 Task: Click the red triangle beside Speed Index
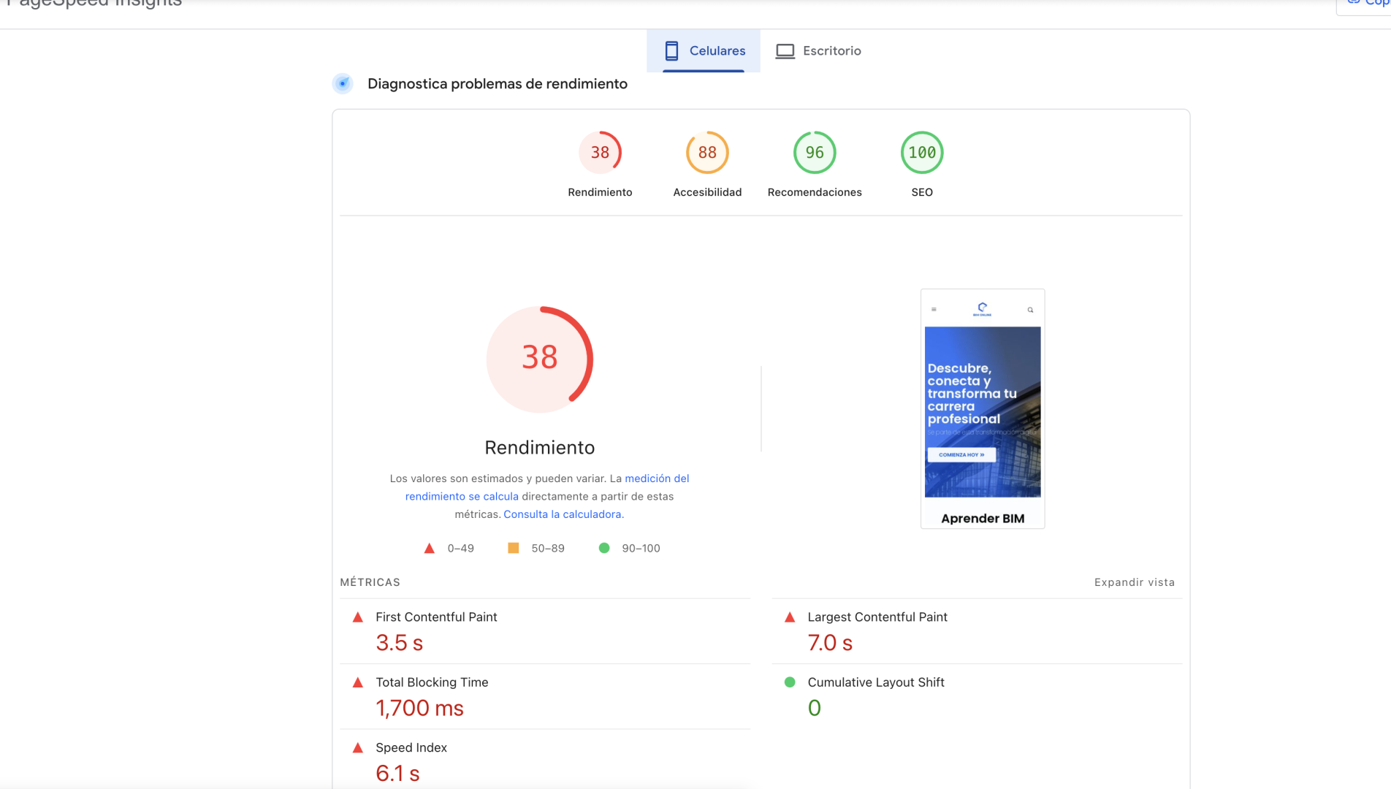click(358, 747)
